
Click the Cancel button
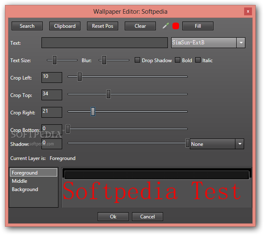pos(147,216)
